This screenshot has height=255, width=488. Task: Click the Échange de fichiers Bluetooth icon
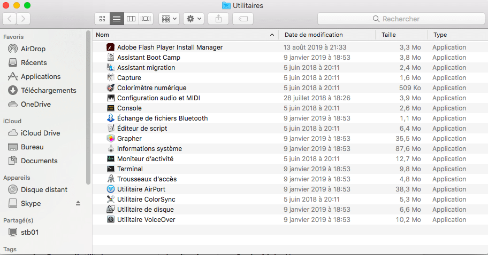point(110,118)
